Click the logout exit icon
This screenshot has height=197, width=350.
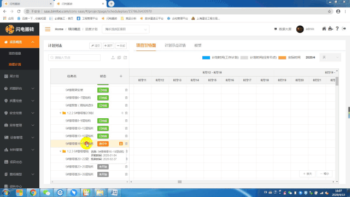[344, 28]
